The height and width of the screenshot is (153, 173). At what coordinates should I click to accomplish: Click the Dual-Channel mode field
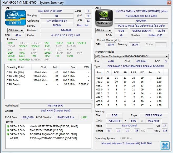tap(130, 126)
